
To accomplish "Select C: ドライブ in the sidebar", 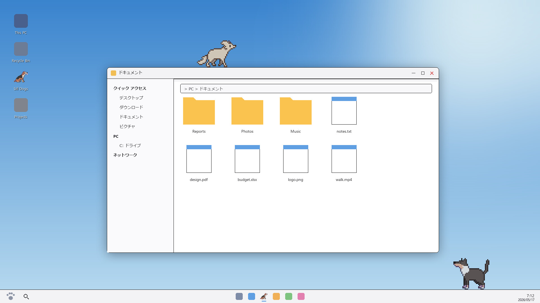I will tap(130, 145).
